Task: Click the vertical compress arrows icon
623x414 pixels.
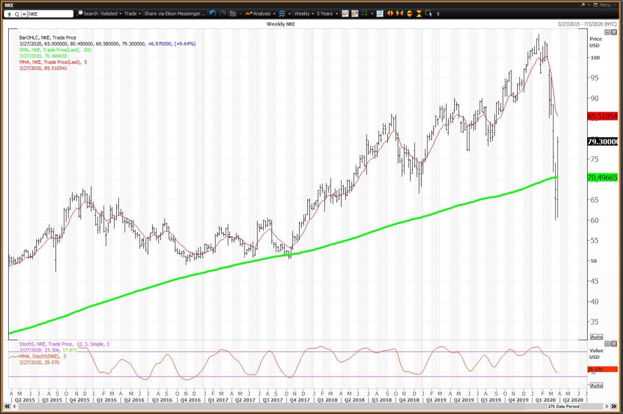Action: 419,14
